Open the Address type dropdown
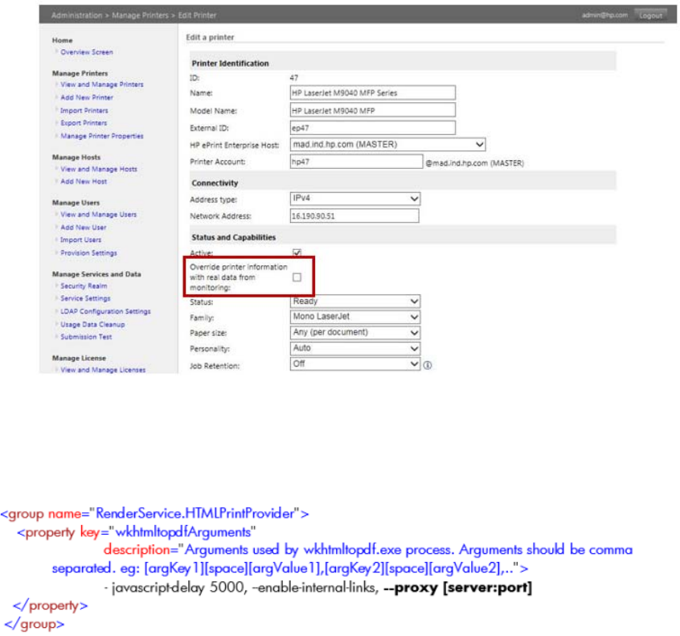The height and width of the screenshot is (636, 680). pyautogui.click(x=355, y=199)
